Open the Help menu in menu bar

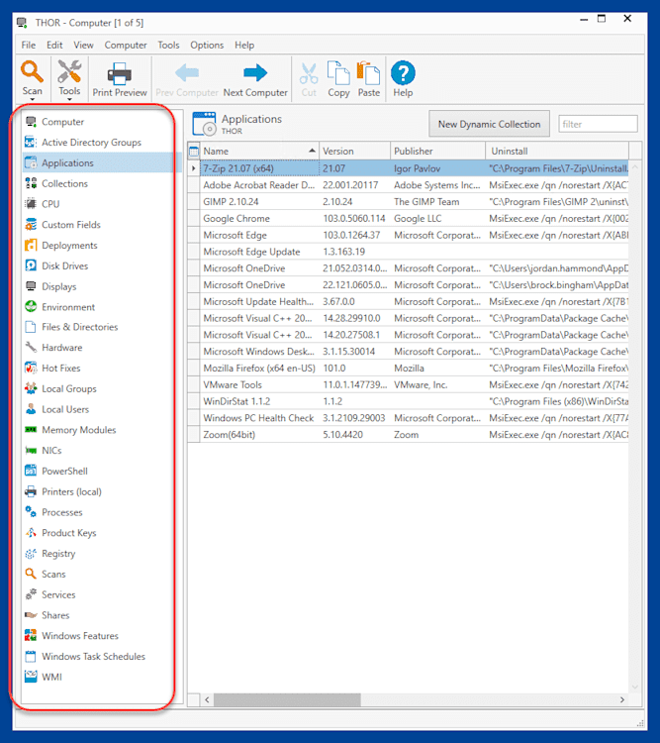click(x=244, y=45)
